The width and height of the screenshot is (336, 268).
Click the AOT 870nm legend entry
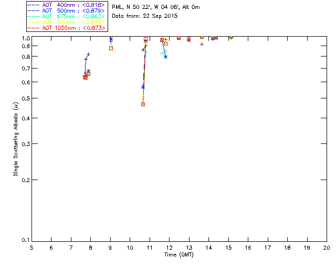coord(66,22)
